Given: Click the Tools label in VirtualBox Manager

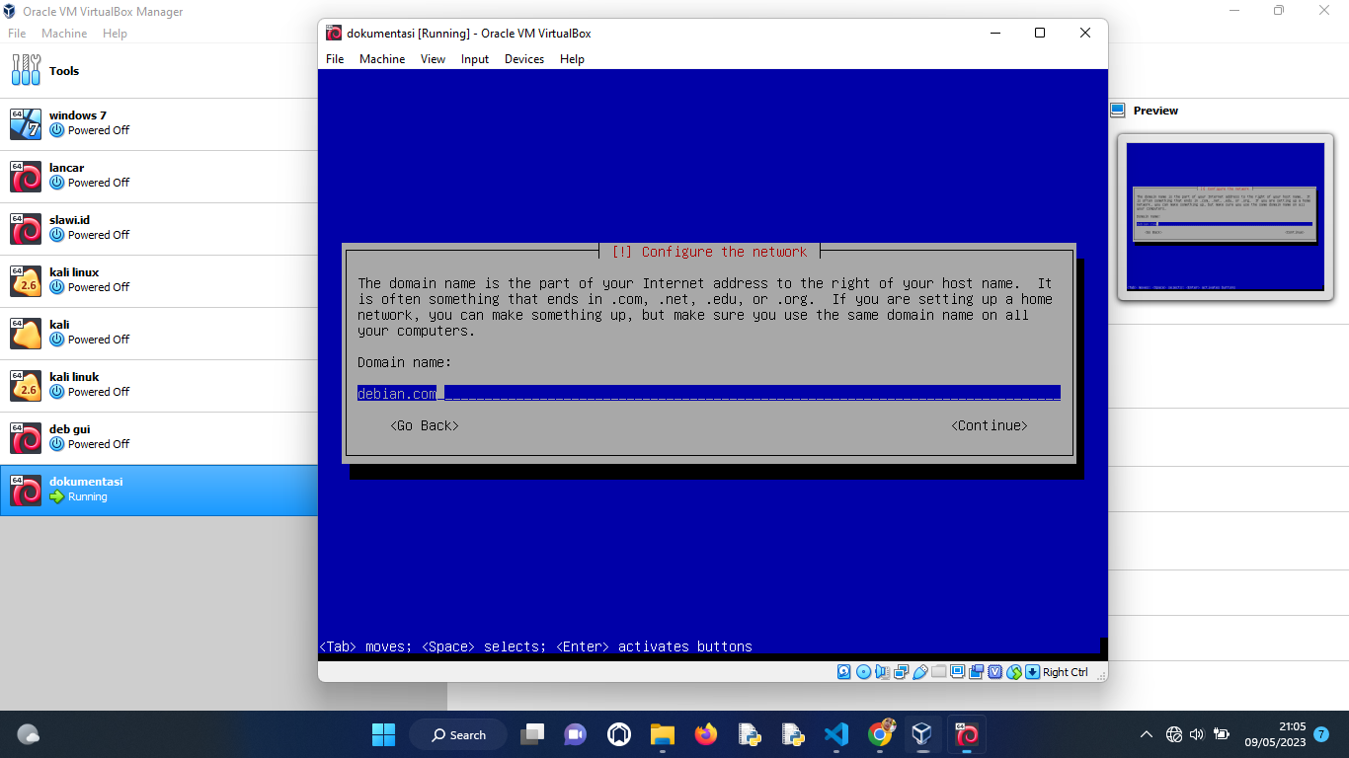Looking at the screenshot, I should pyautogui.click(x=64, y=71).
